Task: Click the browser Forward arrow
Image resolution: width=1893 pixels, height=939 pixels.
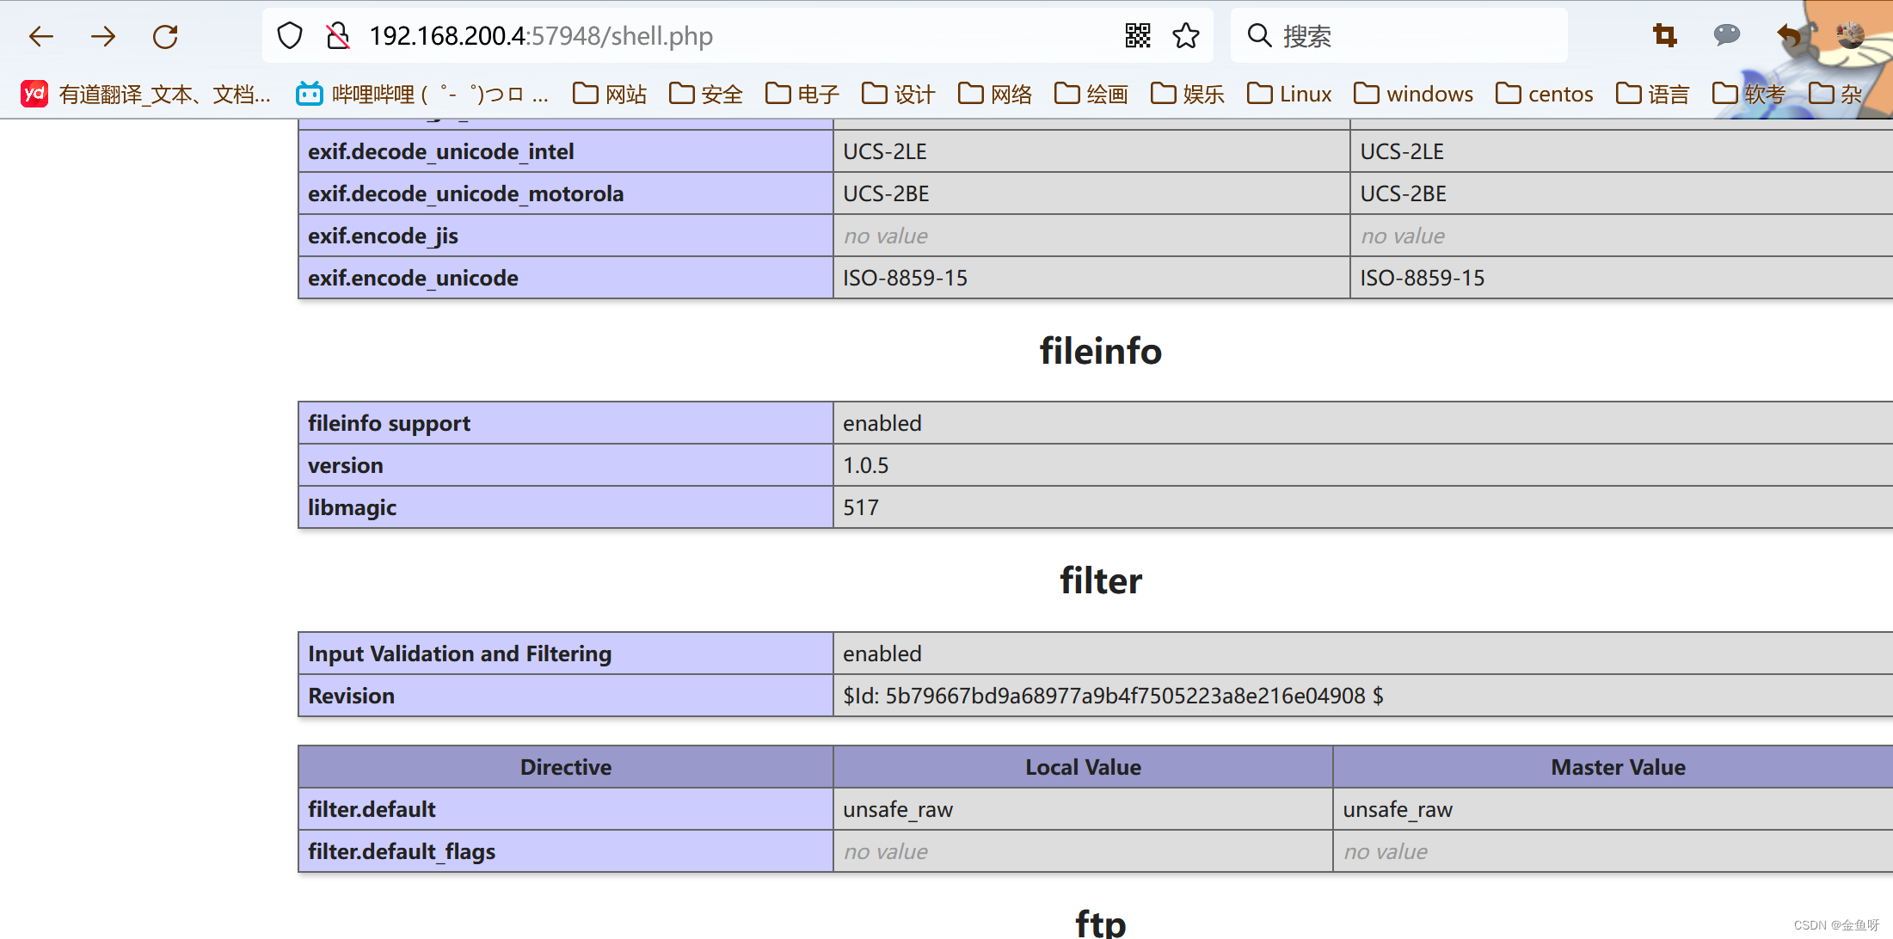Action: tap(103, 36)
